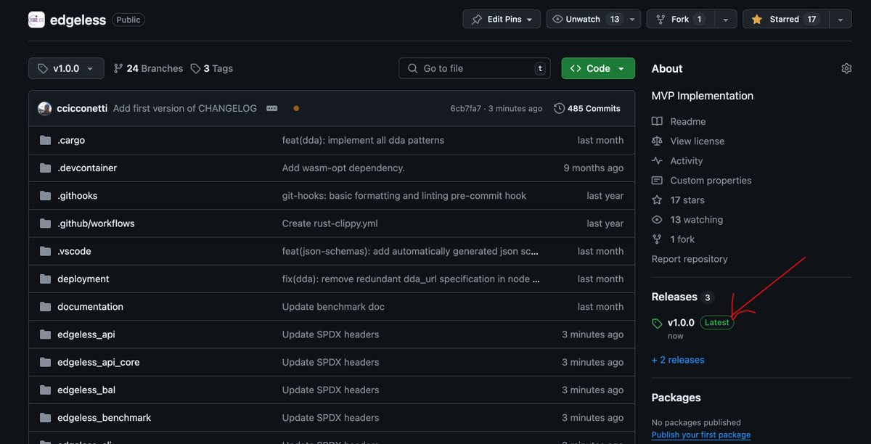Open the .githooks folder
Image resolution: width=871 pixels, height=444 pixels.
pyautogui.click(x=78, y=196)
